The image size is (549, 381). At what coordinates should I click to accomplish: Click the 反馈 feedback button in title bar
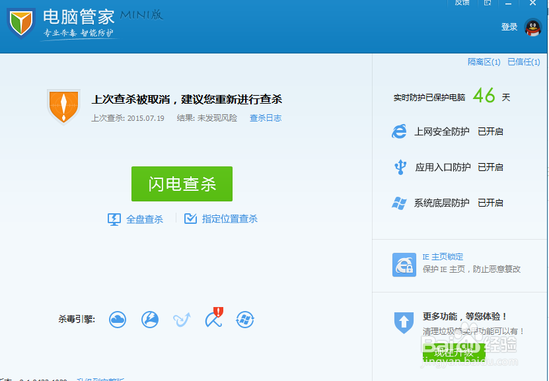[x=462, y=3]
